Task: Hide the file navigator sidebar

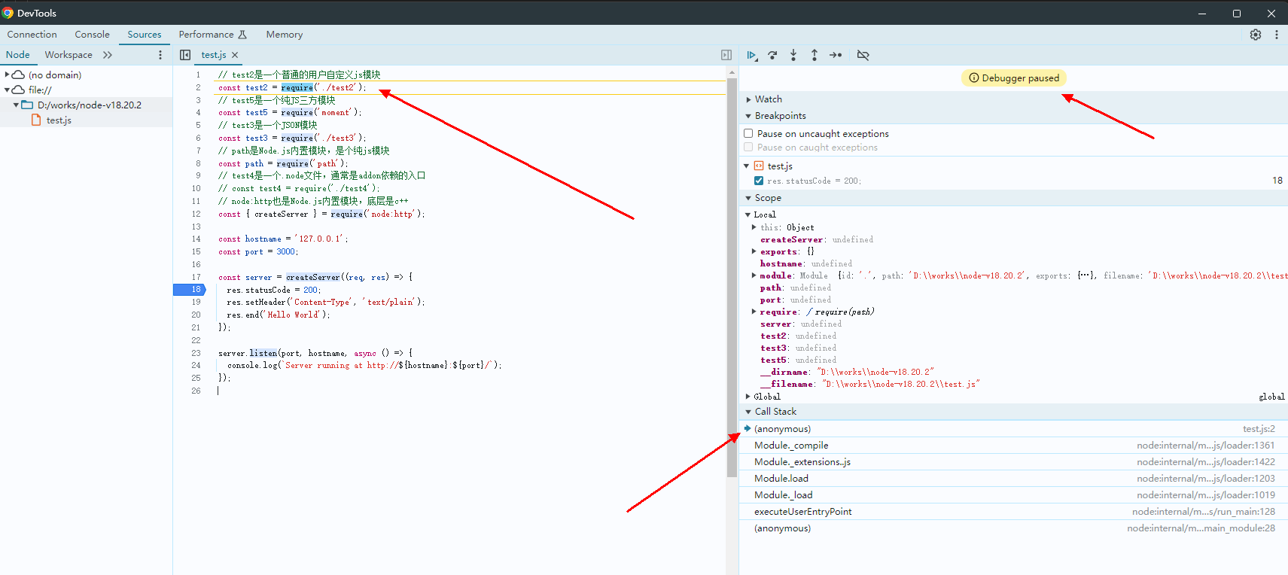Action: click(x=185, y=55)
